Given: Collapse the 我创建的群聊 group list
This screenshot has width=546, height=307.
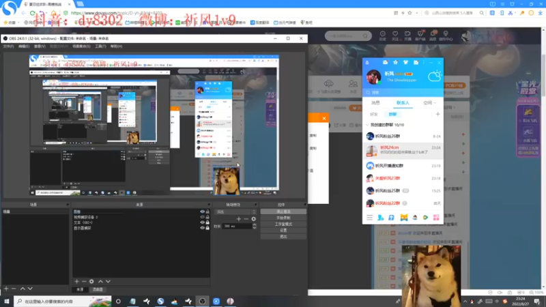Looking at the screenshot, I should (367, 125).
